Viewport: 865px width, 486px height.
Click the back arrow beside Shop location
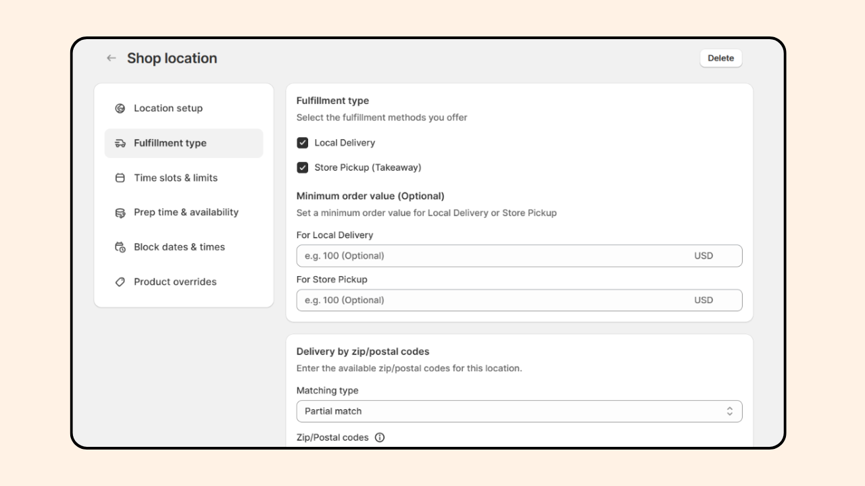112,58
